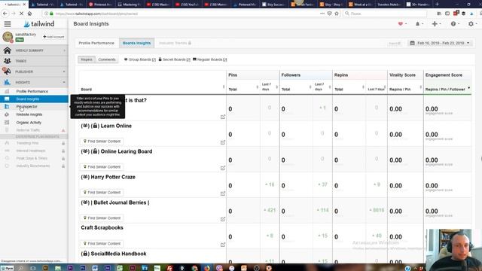The image size is (482, 271).
Task: Open Website Insights in sidebar
Action: pos(29,114)
